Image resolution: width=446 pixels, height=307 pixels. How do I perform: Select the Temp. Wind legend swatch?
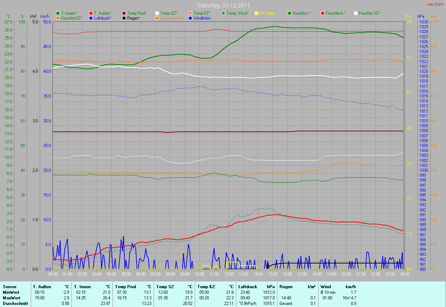click(x=234, y=13)
